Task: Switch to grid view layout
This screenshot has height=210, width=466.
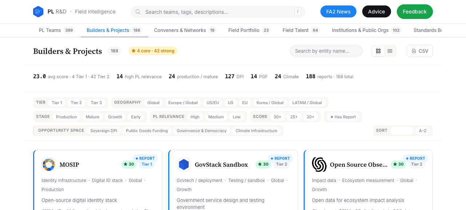Action: (x=378, y=51)
